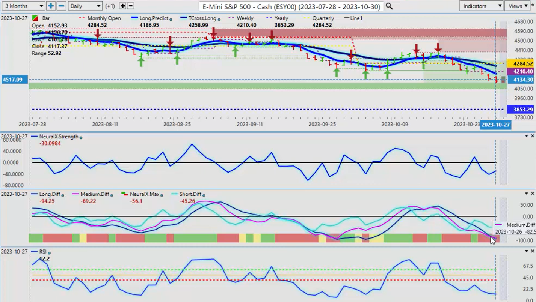Click the -89.22 Medium.Diff value
The image size is (536, 302).
[x=89, y=201]
